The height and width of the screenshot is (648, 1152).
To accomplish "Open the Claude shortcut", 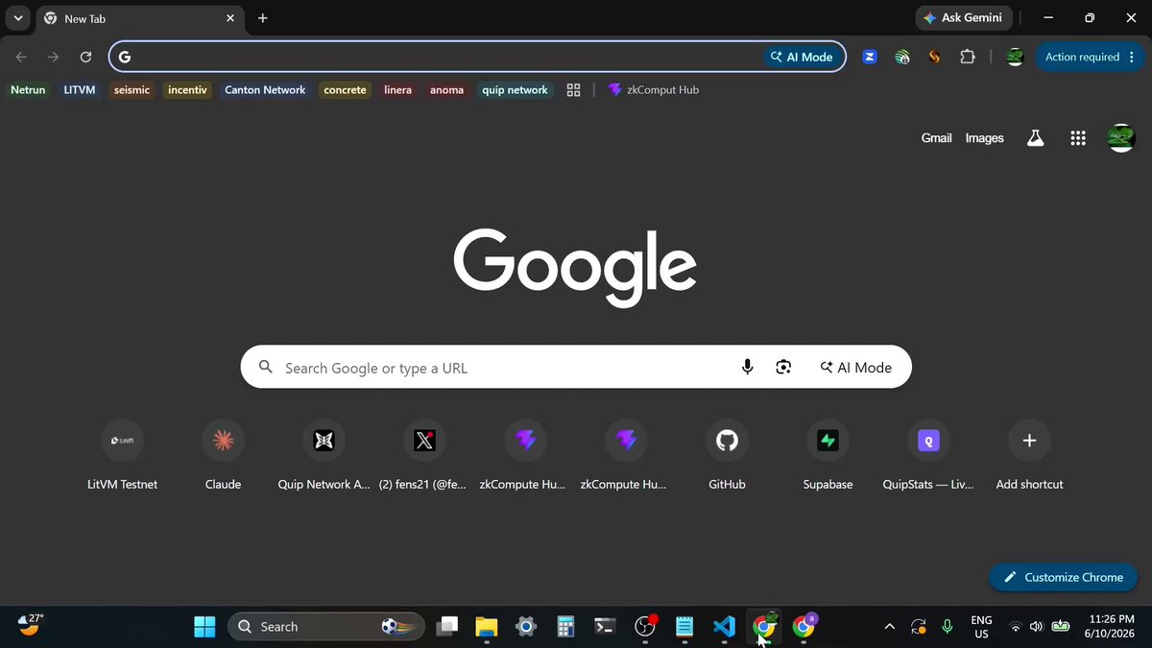I will coord(223,456).
